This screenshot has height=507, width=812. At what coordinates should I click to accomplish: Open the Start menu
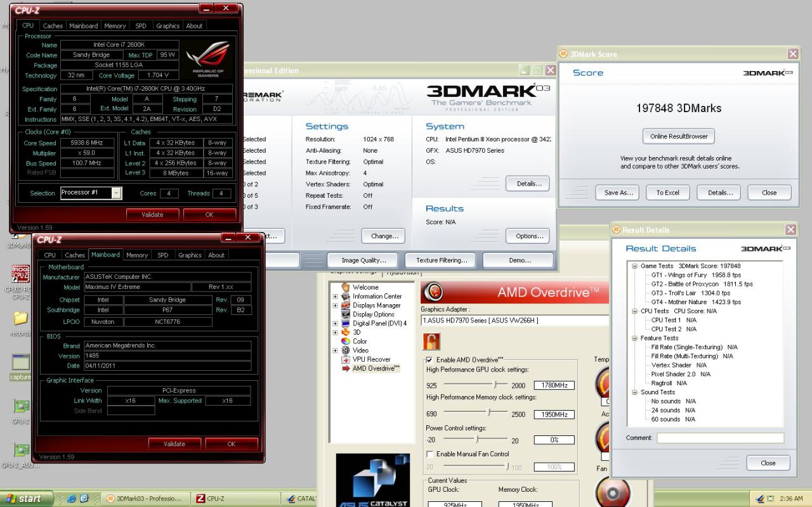coord(25,499)
